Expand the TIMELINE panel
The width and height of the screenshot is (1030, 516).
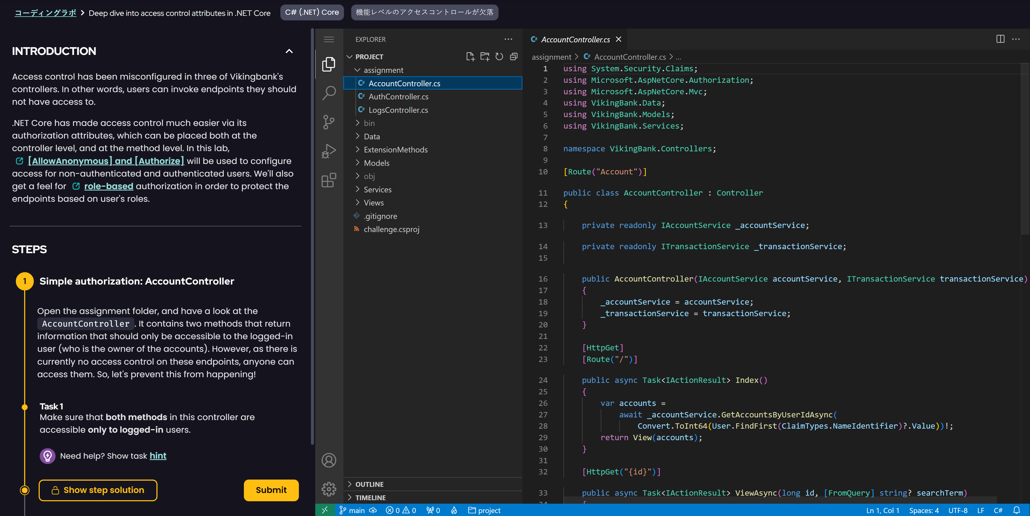coord(432,498)
